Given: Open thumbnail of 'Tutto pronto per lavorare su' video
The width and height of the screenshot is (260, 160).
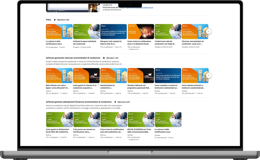Looking at the screenshot, I should [86, 120].
